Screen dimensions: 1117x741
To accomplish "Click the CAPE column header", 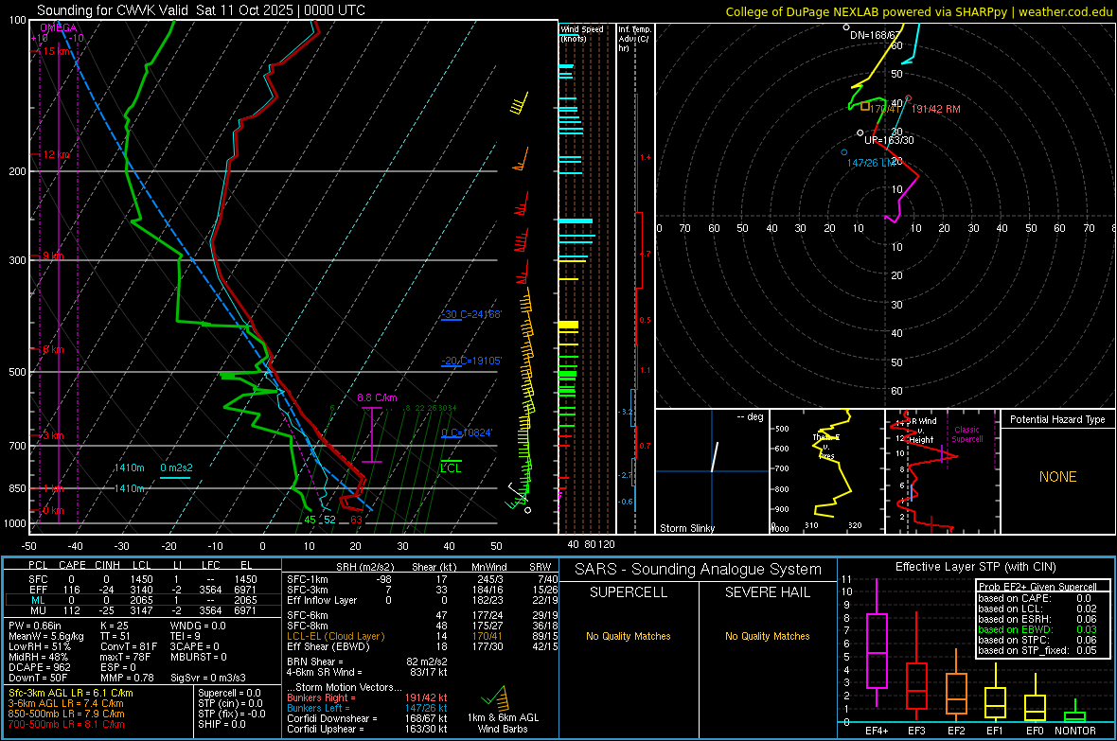I will point(72,565).
